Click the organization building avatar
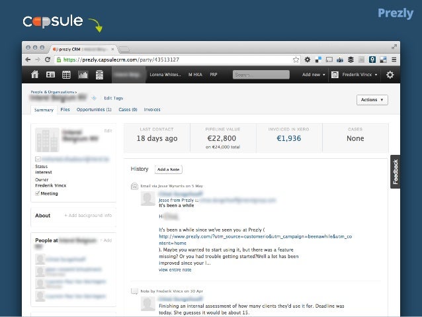 pyautogui.click(x=47, y=140)
